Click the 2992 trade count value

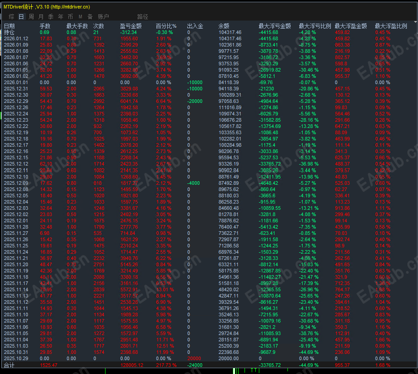(x=99, y=101)
